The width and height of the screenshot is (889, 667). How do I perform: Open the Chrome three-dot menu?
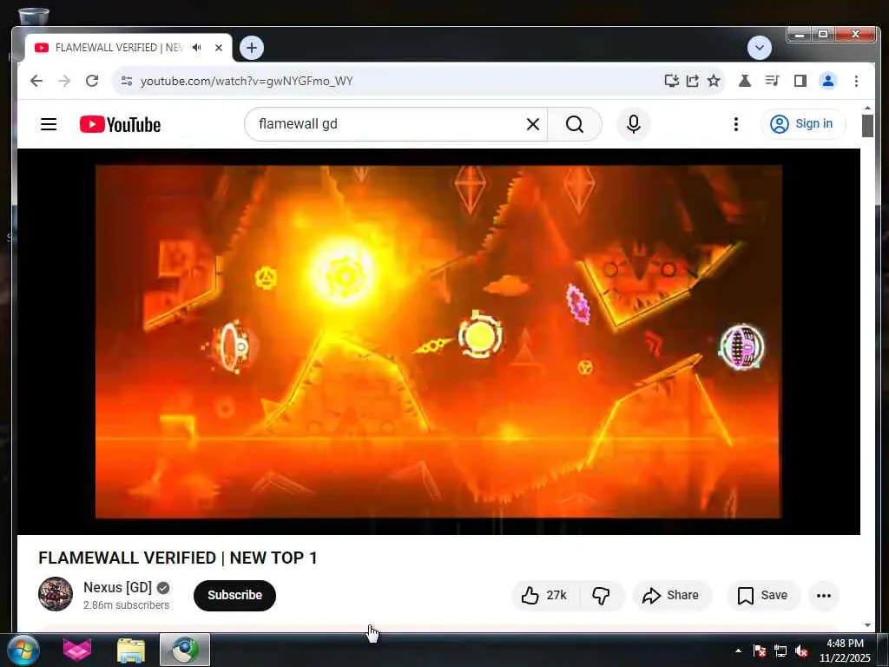pyautogui.click(x=856, y=81)
